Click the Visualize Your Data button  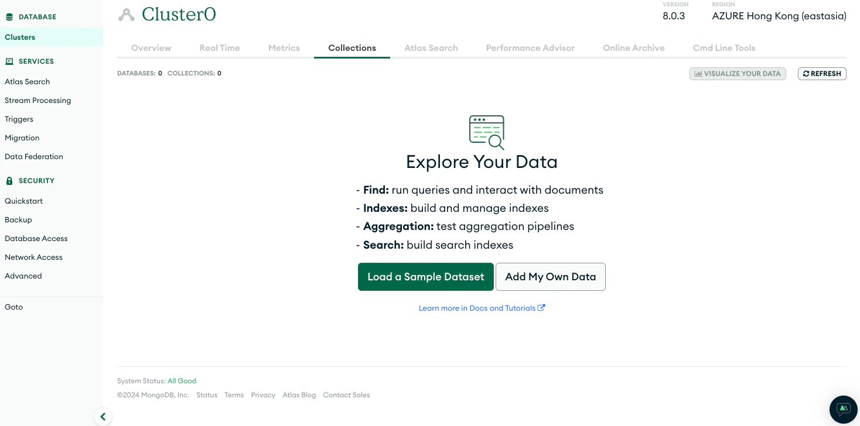738,74
